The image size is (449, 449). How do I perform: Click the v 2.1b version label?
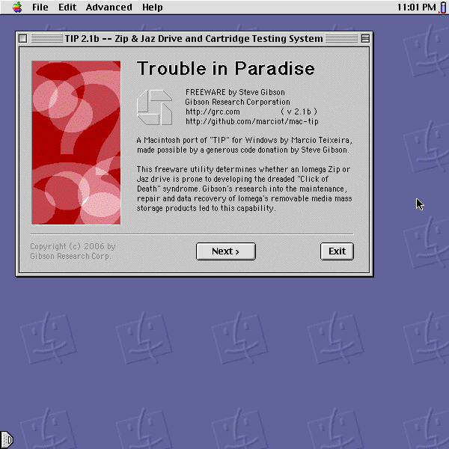point(300,112)
